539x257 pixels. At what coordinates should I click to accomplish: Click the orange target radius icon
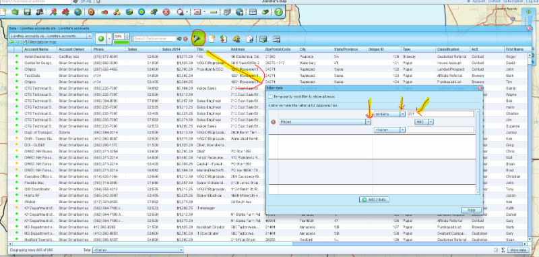91,12
